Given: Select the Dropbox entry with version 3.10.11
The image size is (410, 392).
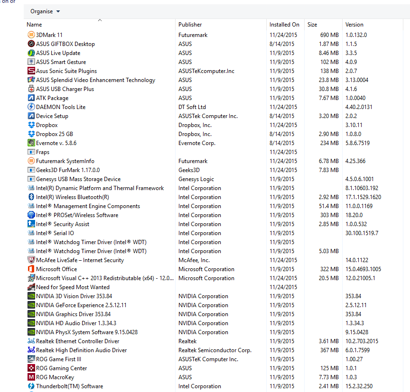Looking at the screenshot, I should tap(47, 125).
